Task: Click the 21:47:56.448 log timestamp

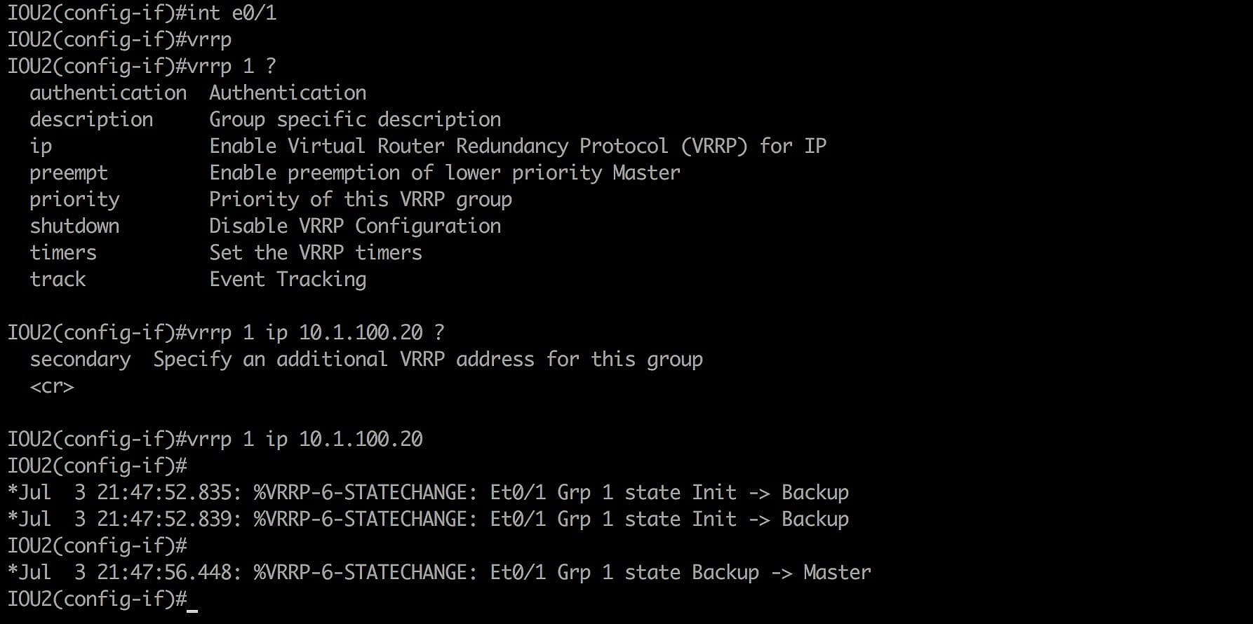Action: pos(164,572)
